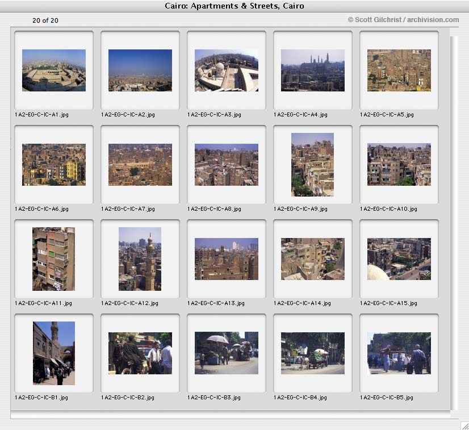Click the filename label 1A2-EG-C-IC-B4.jpg
469x430 pixels.
coord(300,398)
